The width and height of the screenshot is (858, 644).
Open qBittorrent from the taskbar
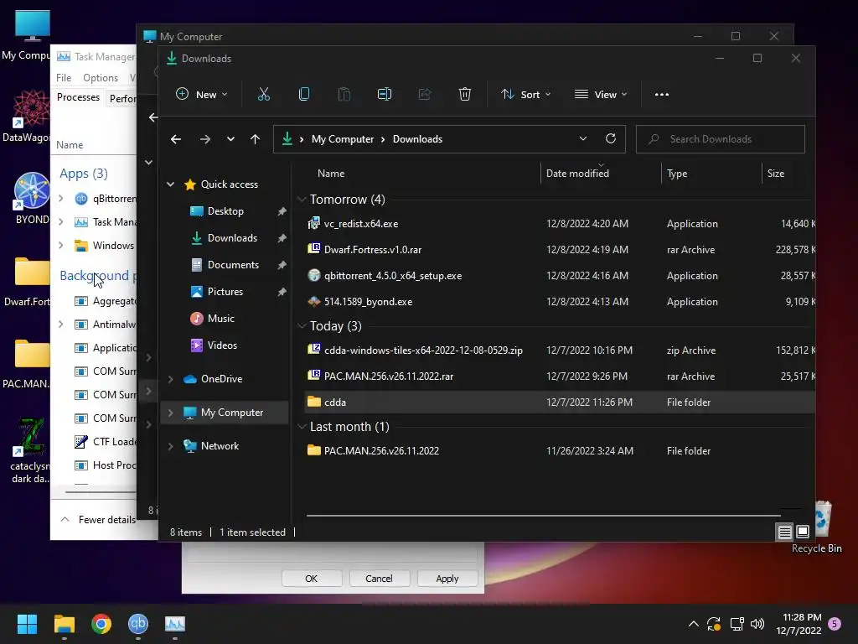tap(138, 624)
